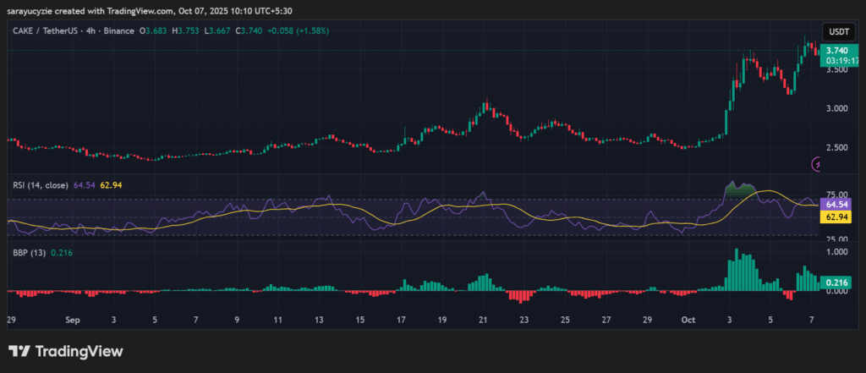Open the USDT currency selector

tap(838, 31)
